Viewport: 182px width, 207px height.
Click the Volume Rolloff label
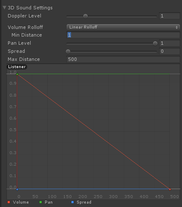26,27
